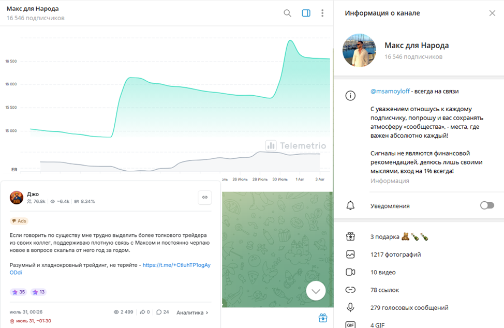Click the 24 comments counter
This screenshot has width=504, height=328.
162,312
